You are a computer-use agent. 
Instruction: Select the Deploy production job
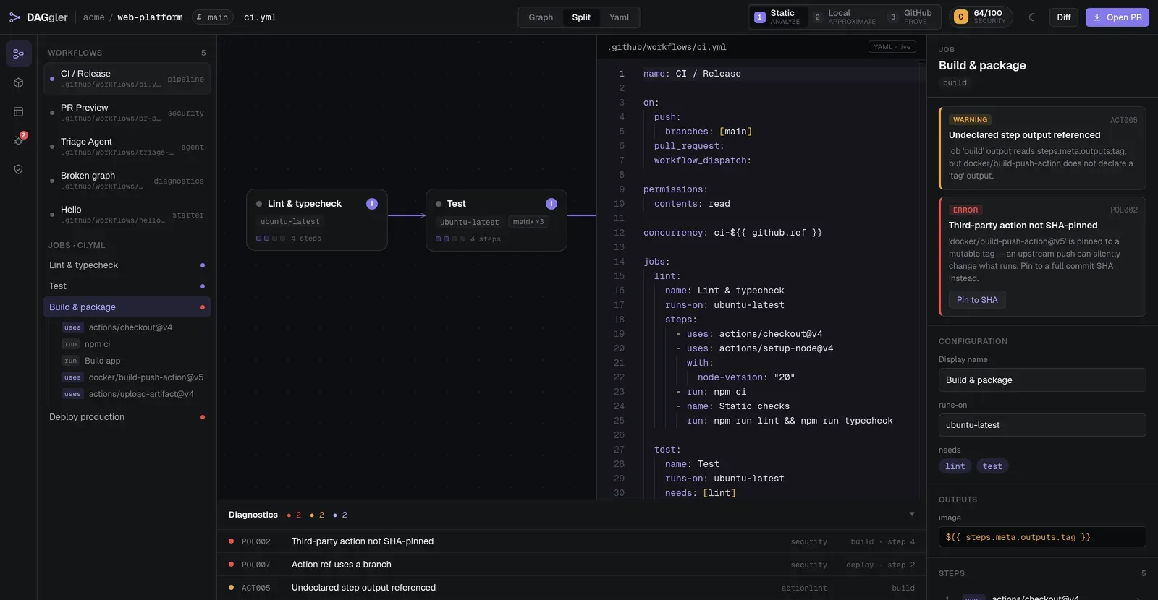(x=127, y=417)
